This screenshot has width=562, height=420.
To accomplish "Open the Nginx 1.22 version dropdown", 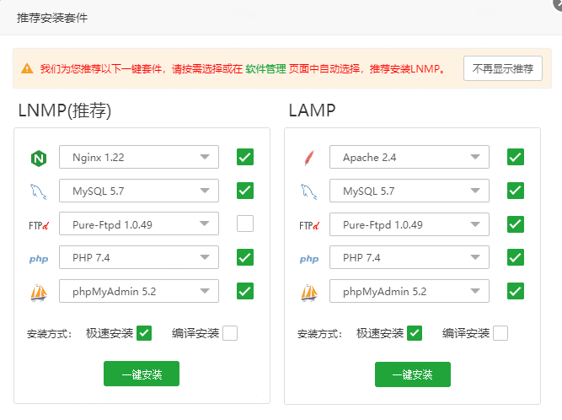I will [139, 157].
